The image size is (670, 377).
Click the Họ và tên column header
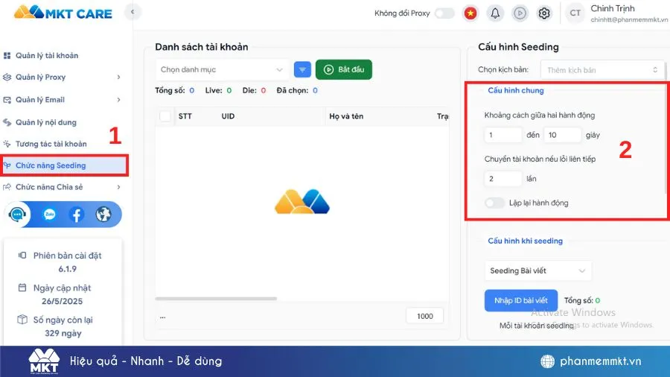tap(346, 116)
